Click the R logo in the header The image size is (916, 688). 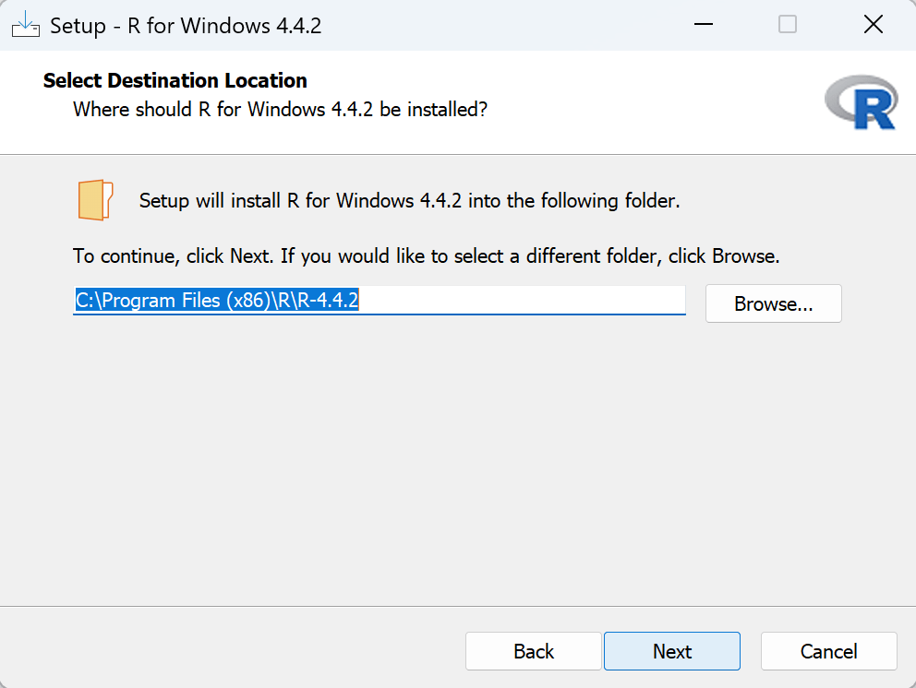pos(861,103)
